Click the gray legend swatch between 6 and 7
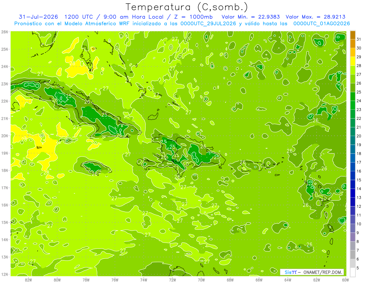The height and width of the screenshot is (284, 367). tap(353, 255)
